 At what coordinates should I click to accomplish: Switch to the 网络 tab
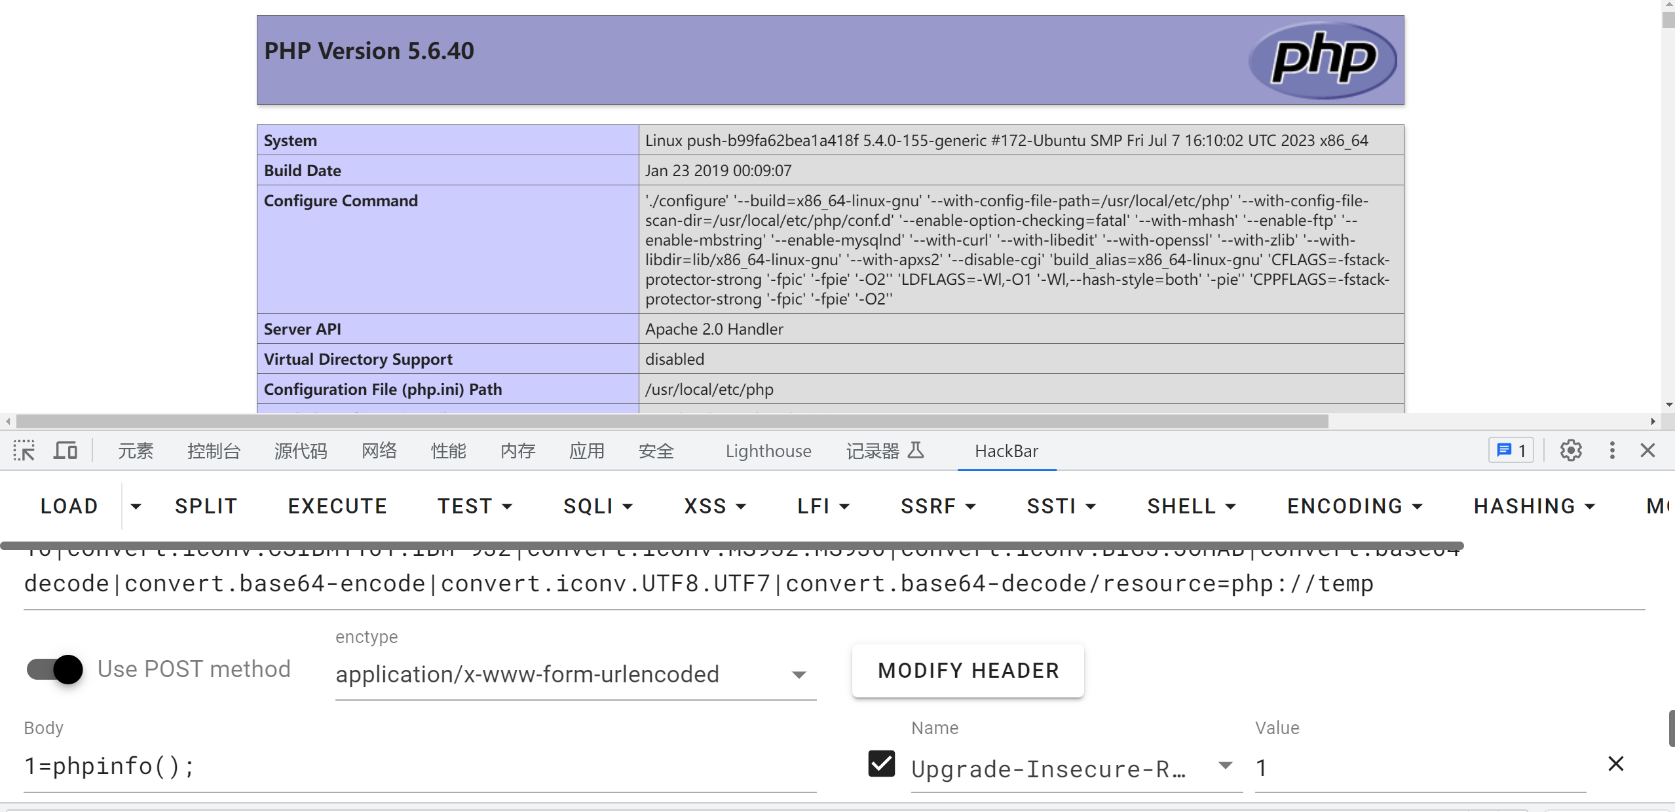pos(379,451)
